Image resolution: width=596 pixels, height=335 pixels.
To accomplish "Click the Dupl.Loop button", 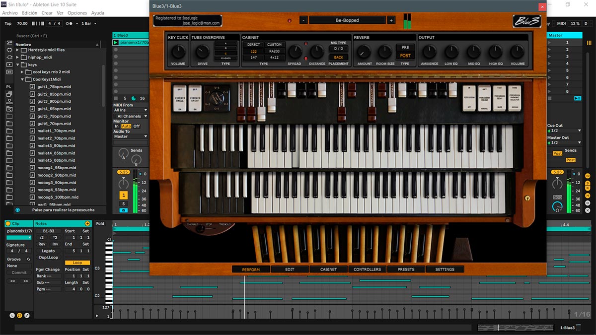I will click(x=48, y=258).
